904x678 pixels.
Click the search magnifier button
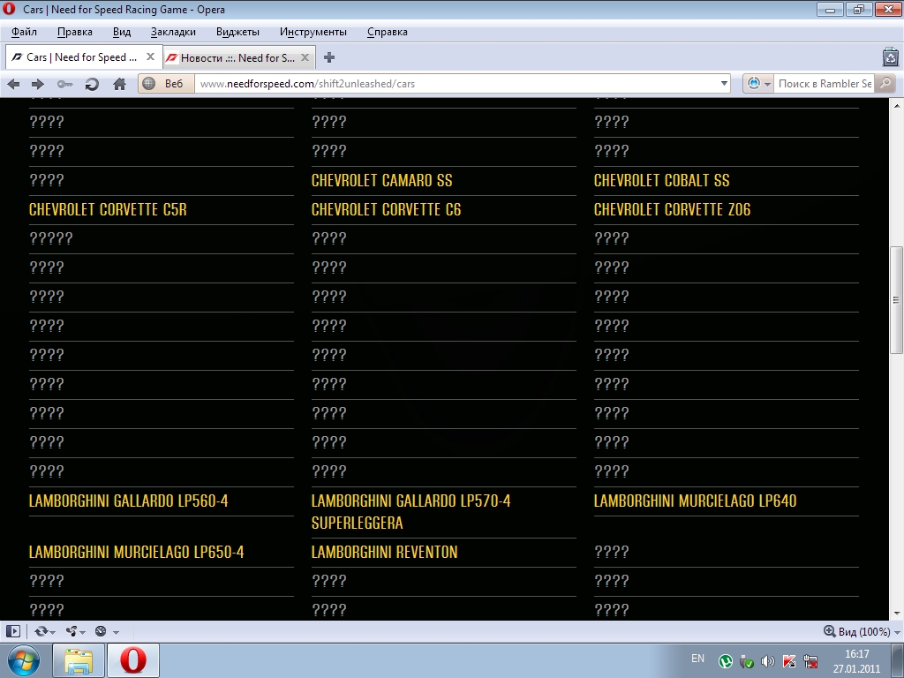pos(885,84)
